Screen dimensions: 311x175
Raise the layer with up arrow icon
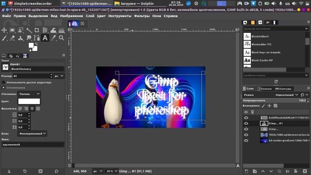(x=263, y=171)
